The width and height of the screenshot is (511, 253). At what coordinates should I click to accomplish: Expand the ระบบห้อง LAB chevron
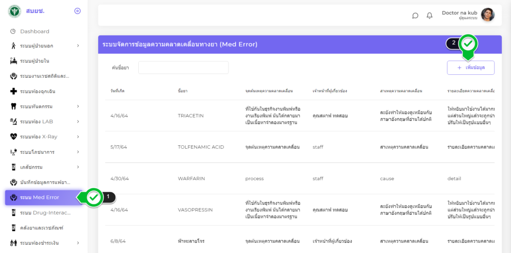(78, 121)
